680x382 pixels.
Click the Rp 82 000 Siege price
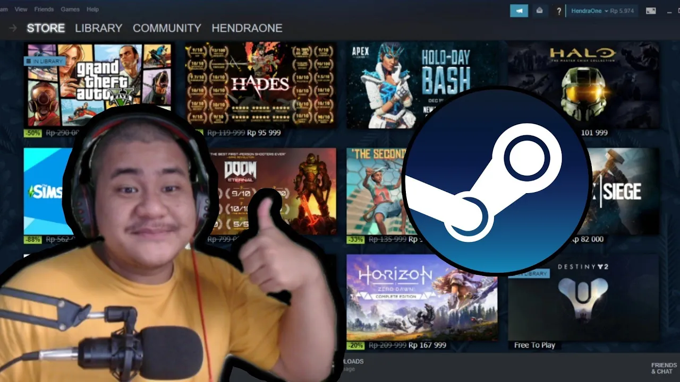pyautogui.click(x=586, y=239)
